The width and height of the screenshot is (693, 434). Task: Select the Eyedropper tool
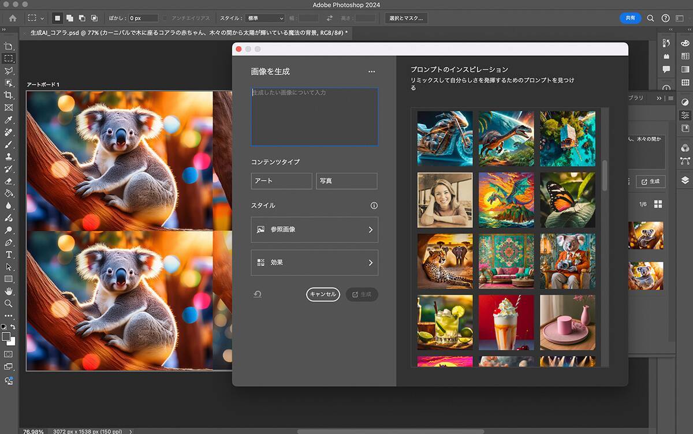click(9, 120)
